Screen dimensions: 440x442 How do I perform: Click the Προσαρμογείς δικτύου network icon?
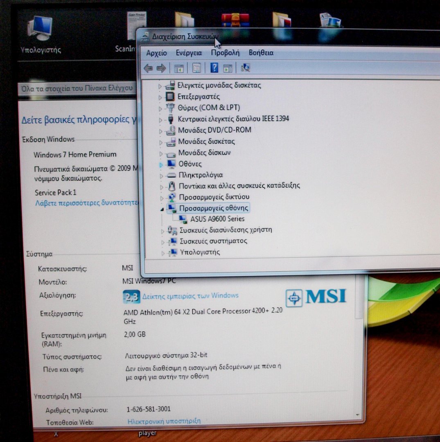click(x=171, y=197)
